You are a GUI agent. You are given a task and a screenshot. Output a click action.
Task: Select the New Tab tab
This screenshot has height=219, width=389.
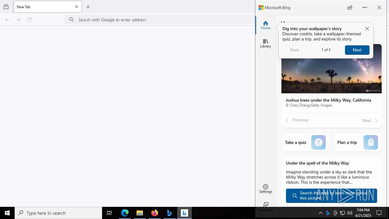[48, 7]
